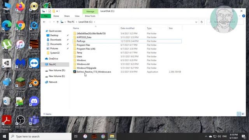Select New Volume (E:) in navigation pane

57,76
